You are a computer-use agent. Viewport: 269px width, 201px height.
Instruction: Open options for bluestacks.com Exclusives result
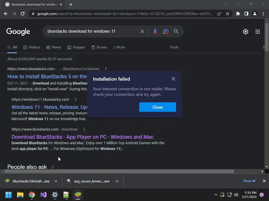(x=106, y=69)
